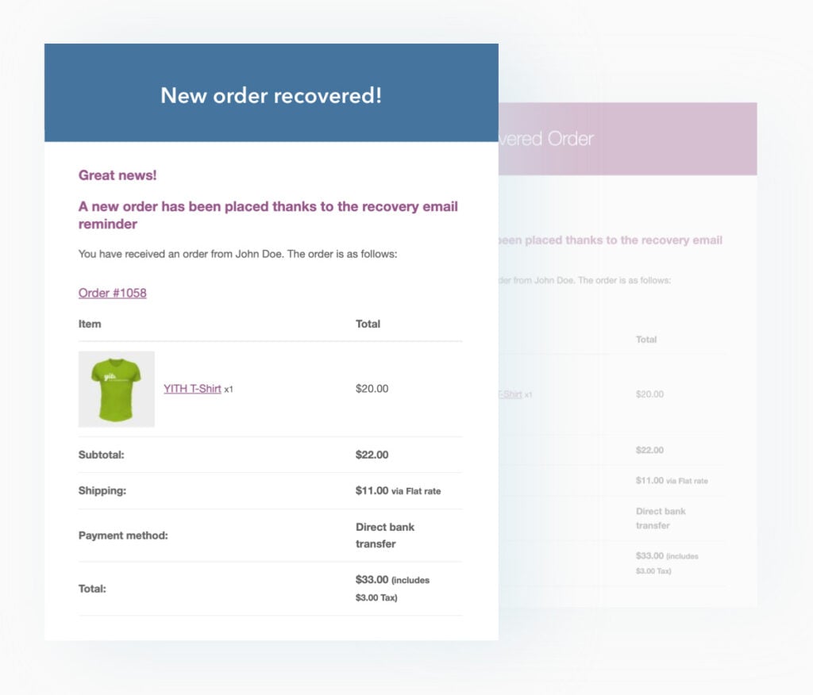Click the Subtotal row label
Viewport: 813px width, 695px height.
pos(101,455)
